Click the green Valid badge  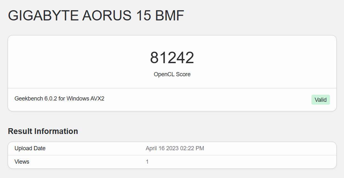(x=320, y=100)
